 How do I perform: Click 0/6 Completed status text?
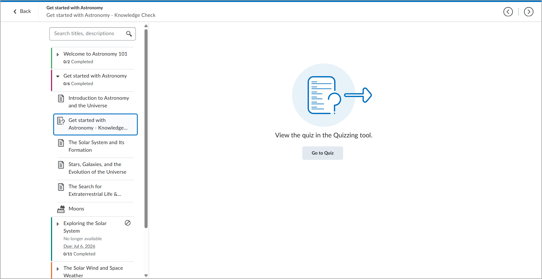78,84
